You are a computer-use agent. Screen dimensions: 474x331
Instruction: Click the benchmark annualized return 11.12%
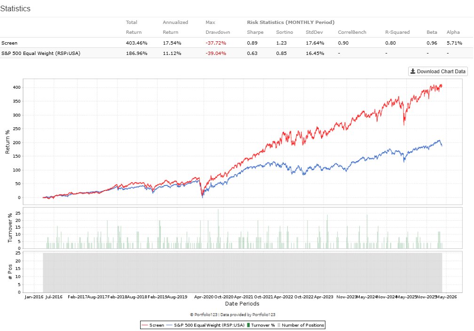172,54
